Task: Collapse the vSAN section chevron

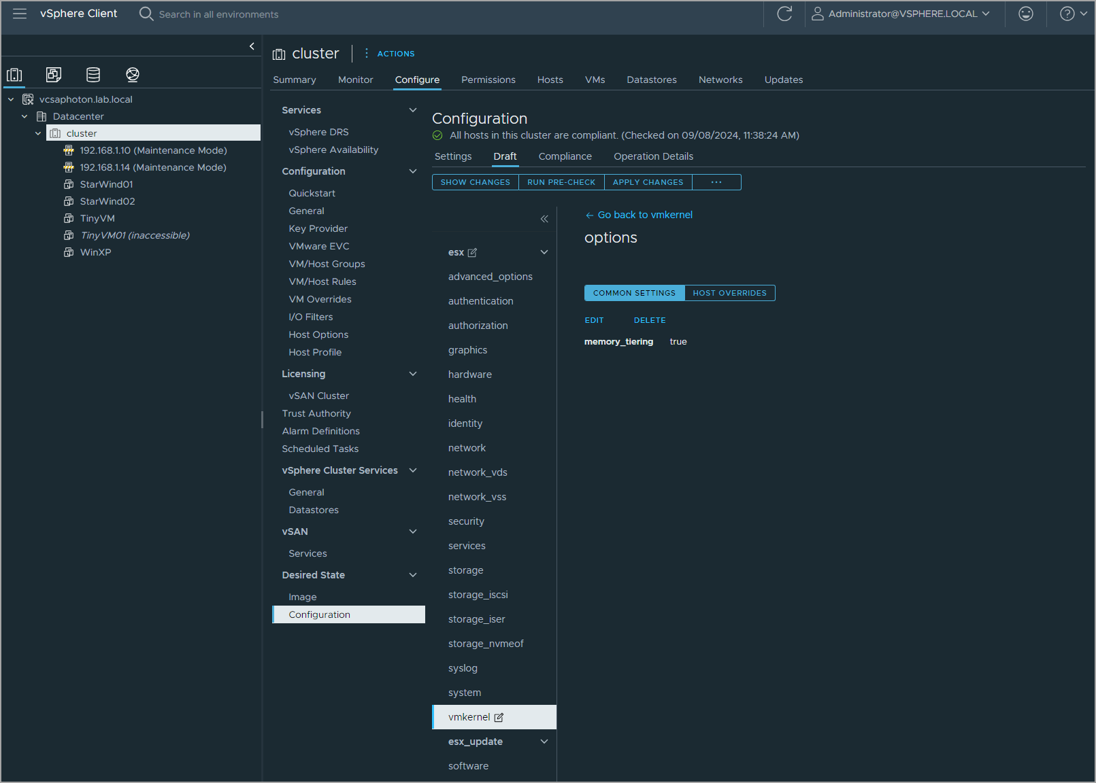Action: (x=412, y=532)
